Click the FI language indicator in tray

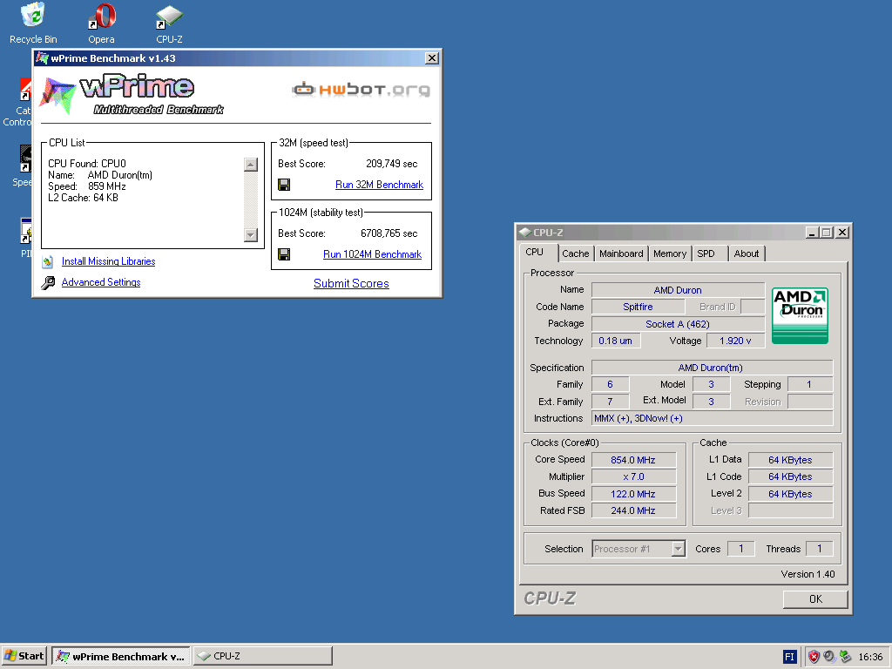789,657
